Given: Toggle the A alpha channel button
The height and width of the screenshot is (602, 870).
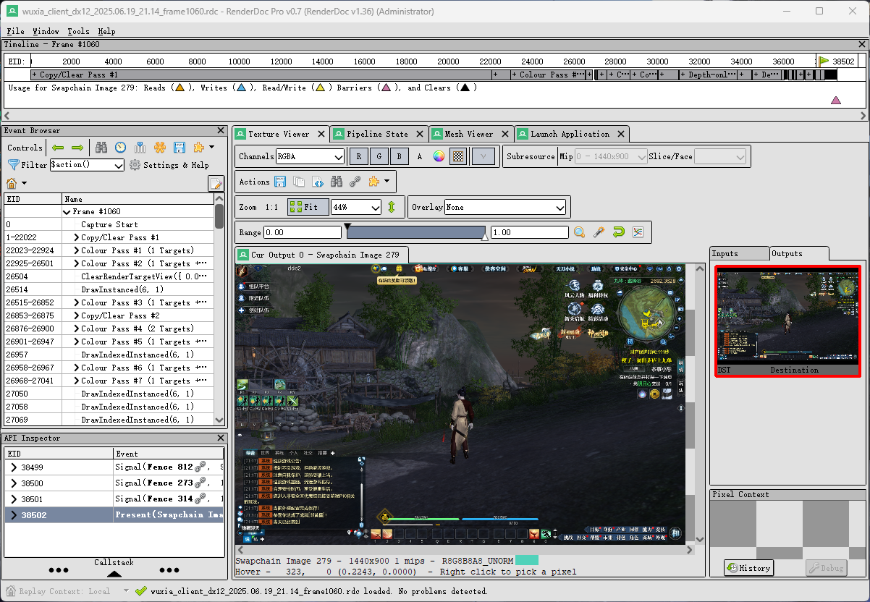Looking at the screenshot, I should click(419, 156).
